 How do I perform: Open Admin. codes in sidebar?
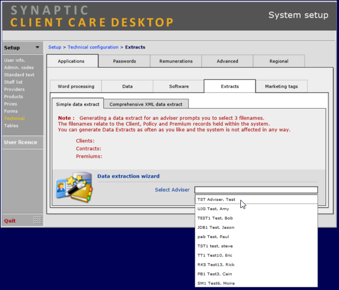19,67
